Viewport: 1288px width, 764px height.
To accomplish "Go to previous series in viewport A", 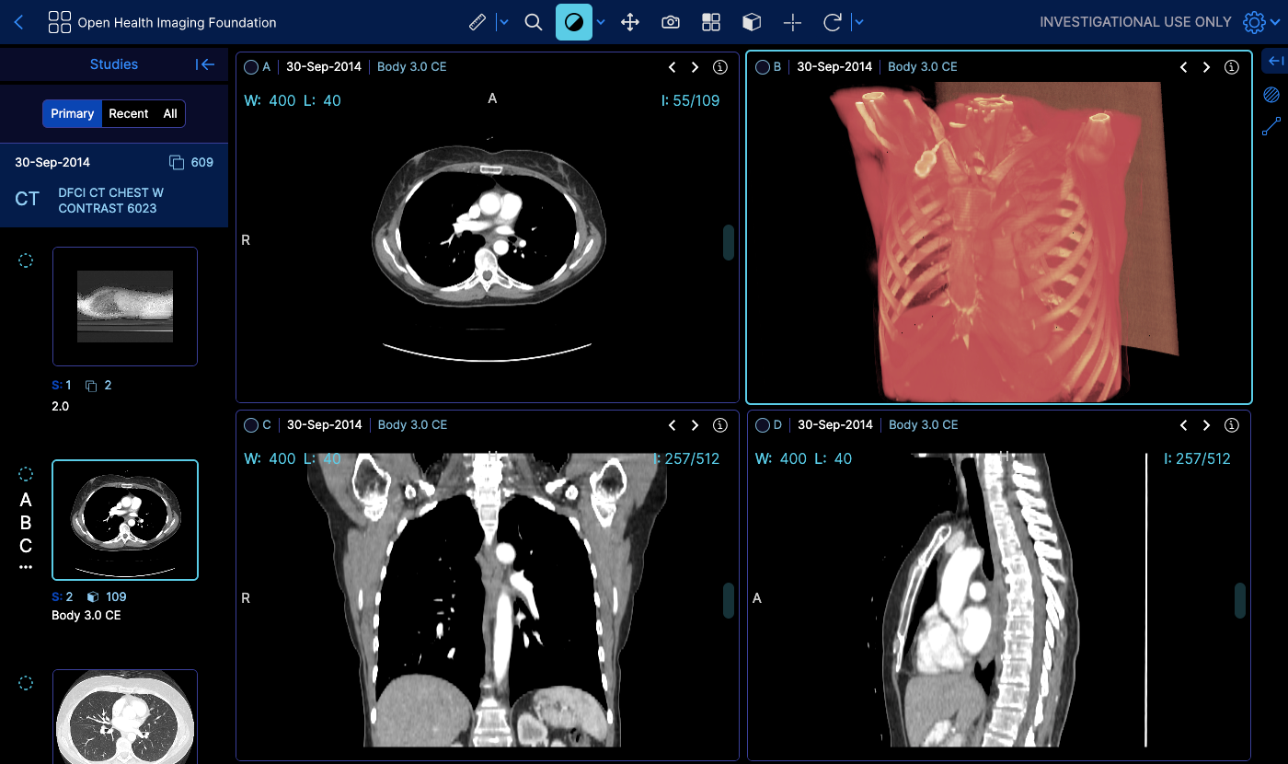I will pyautogui.click(x=673, y=67).
